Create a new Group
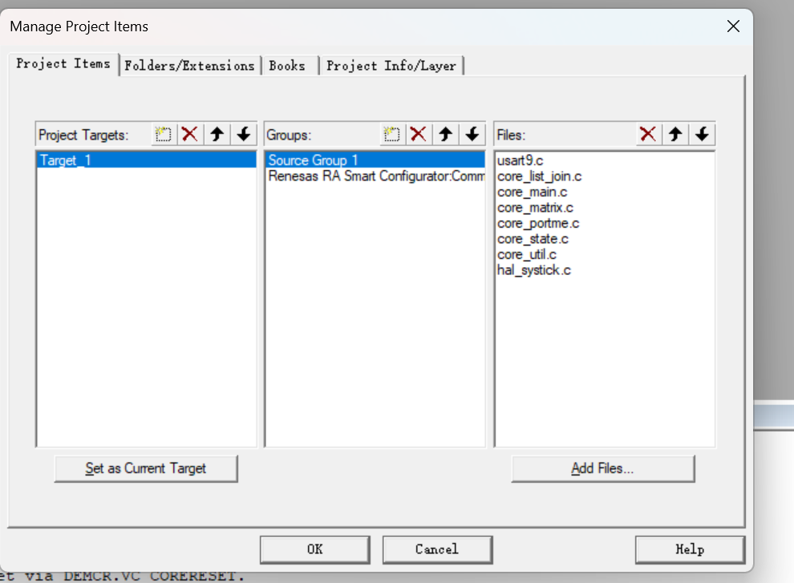This screenshot has width=794, height=583. click(x=392, y=135)
